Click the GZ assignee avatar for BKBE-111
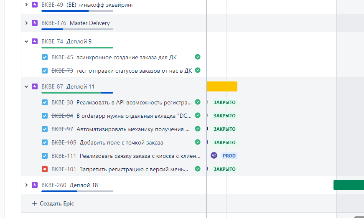The height and width of the screenshot is (218, 364). point(214,156)
